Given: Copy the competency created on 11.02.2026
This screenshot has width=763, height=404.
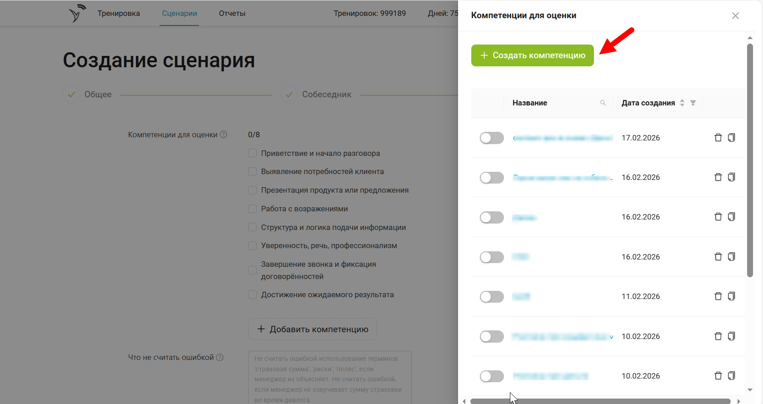Looking at the screenshot, I should click(x=731, y=296).
